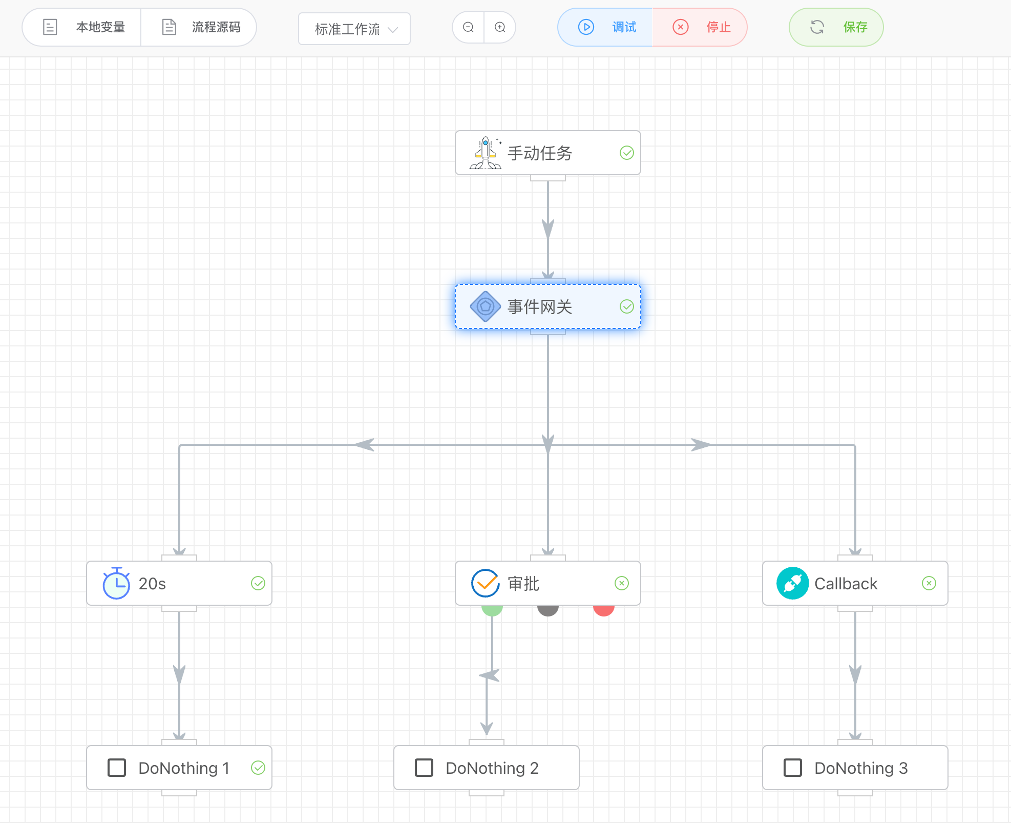Click the cancelled status icon on Callback node
This screenshot has width=1011, height=823.
(929, 583)
